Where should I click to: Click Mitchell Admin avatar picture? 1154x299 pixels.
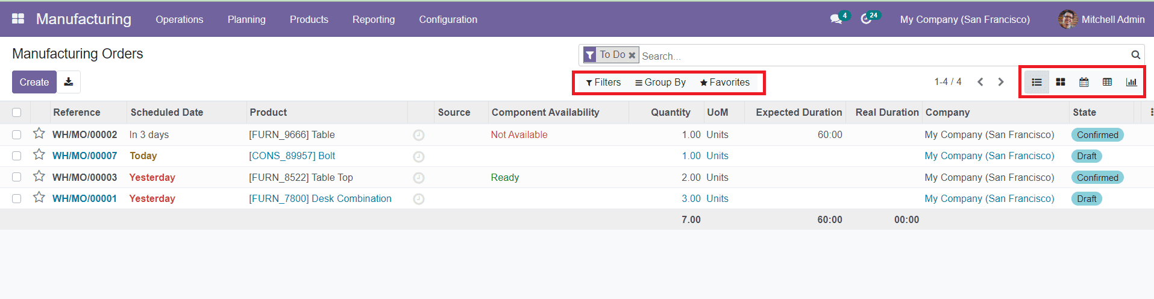point(1067,19)
